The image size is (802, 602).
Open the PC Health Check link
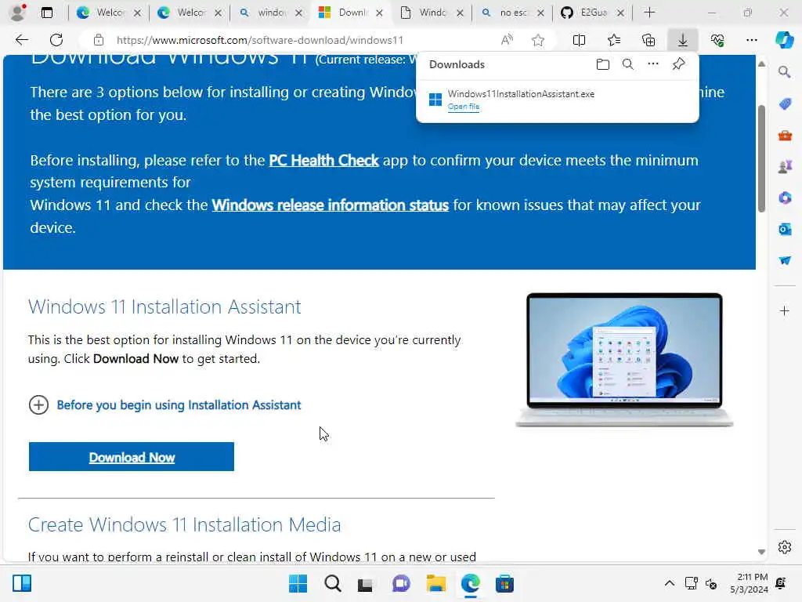point(323,160)
